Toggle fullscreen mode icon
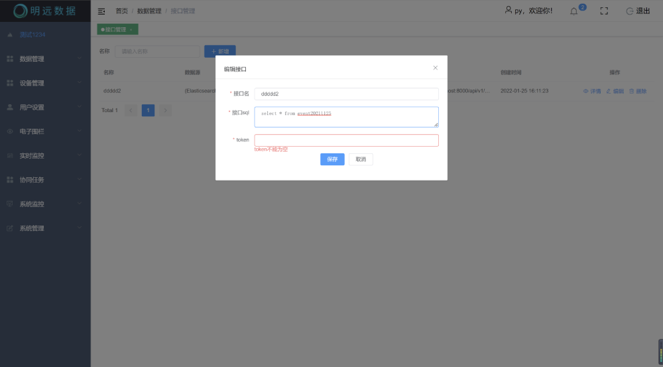Screen dimensions: 663x367 pyautogui.click(x=604, y=11)
